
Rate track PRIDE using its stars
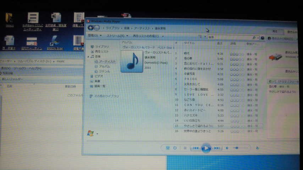point(237,80)
